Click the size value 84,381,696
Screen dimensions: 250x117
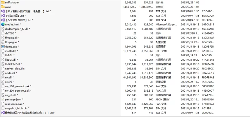(130, 77)
